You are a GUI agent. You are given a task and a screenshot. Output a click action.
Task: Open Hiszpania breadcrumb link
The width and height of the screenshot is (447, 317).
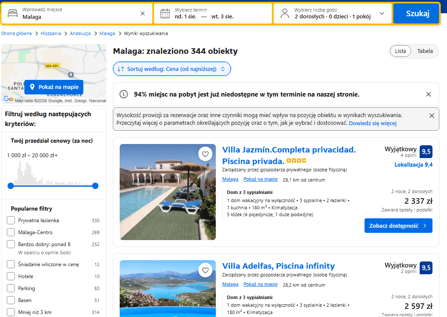(x=51, y=33)
